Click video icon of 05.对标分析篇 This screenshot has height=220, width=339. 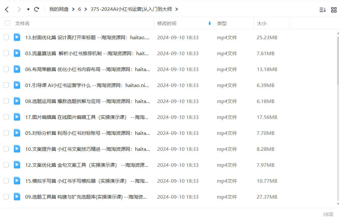(x=17, y=133)
